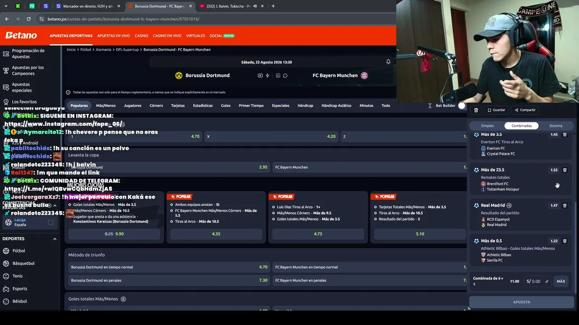This screenshot has height=325, width=579.
Task: Click the Béisbol sidebar icon
Action: pos(6,302)
